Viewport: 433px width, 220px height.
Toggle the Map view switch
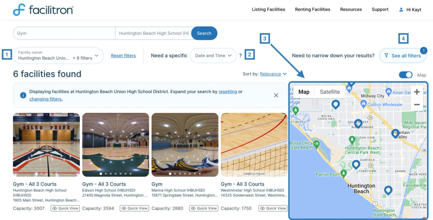[x=406, y=75]
